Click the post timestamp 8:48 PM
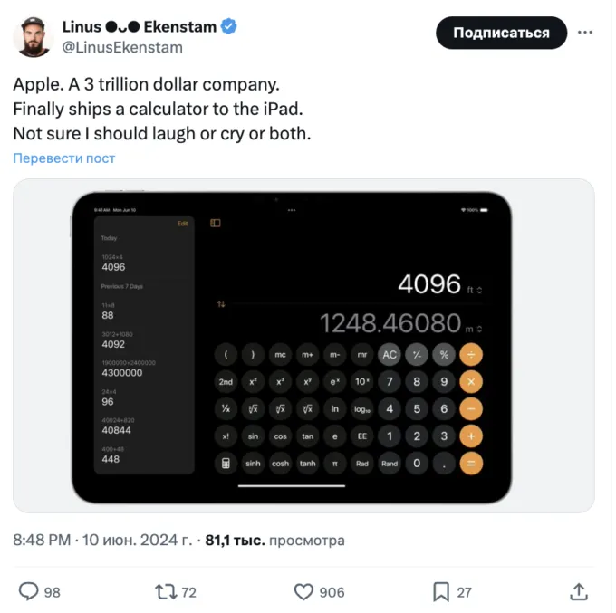 (42, 541)
